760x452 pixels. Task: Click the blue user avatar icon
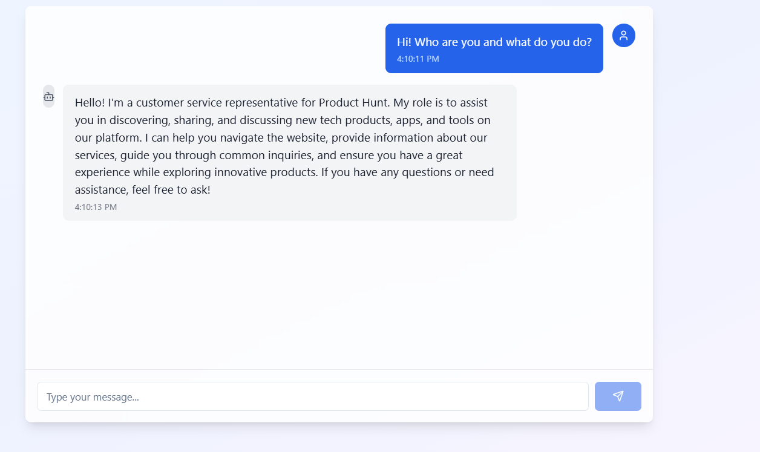click(x=624, y=36)
